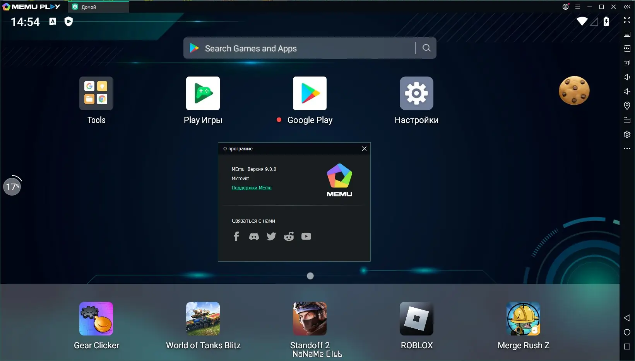Viewport: 635px width, 361px height.
Task: Open GPS location setting
Action: click(627, 106)
